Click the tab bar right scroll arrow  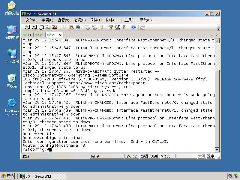click(217, 35)
